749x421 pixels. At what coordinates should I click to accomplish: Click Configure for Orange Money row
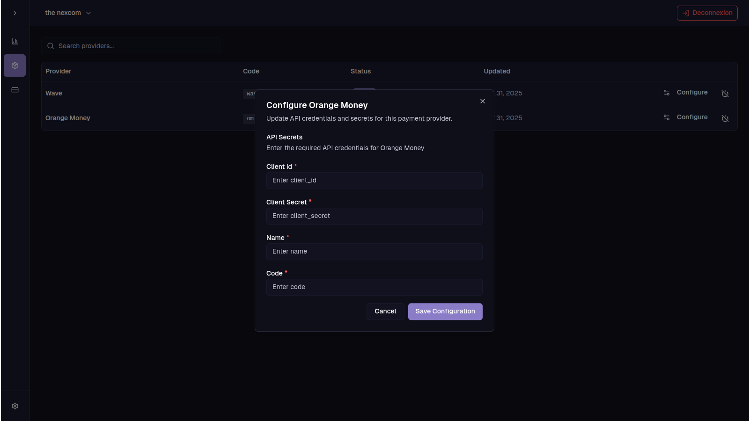[x=692, y=117]
